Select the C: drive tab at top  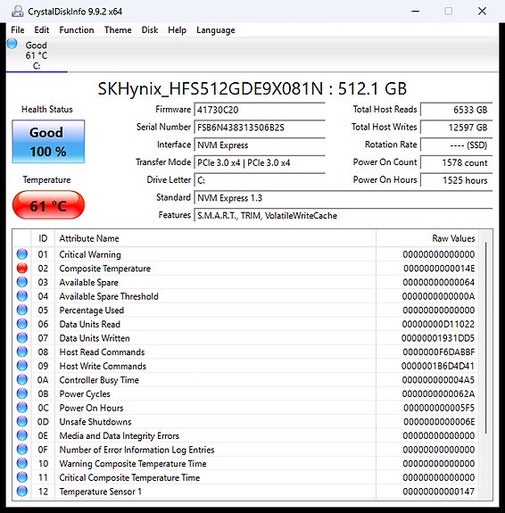[37, 55]
